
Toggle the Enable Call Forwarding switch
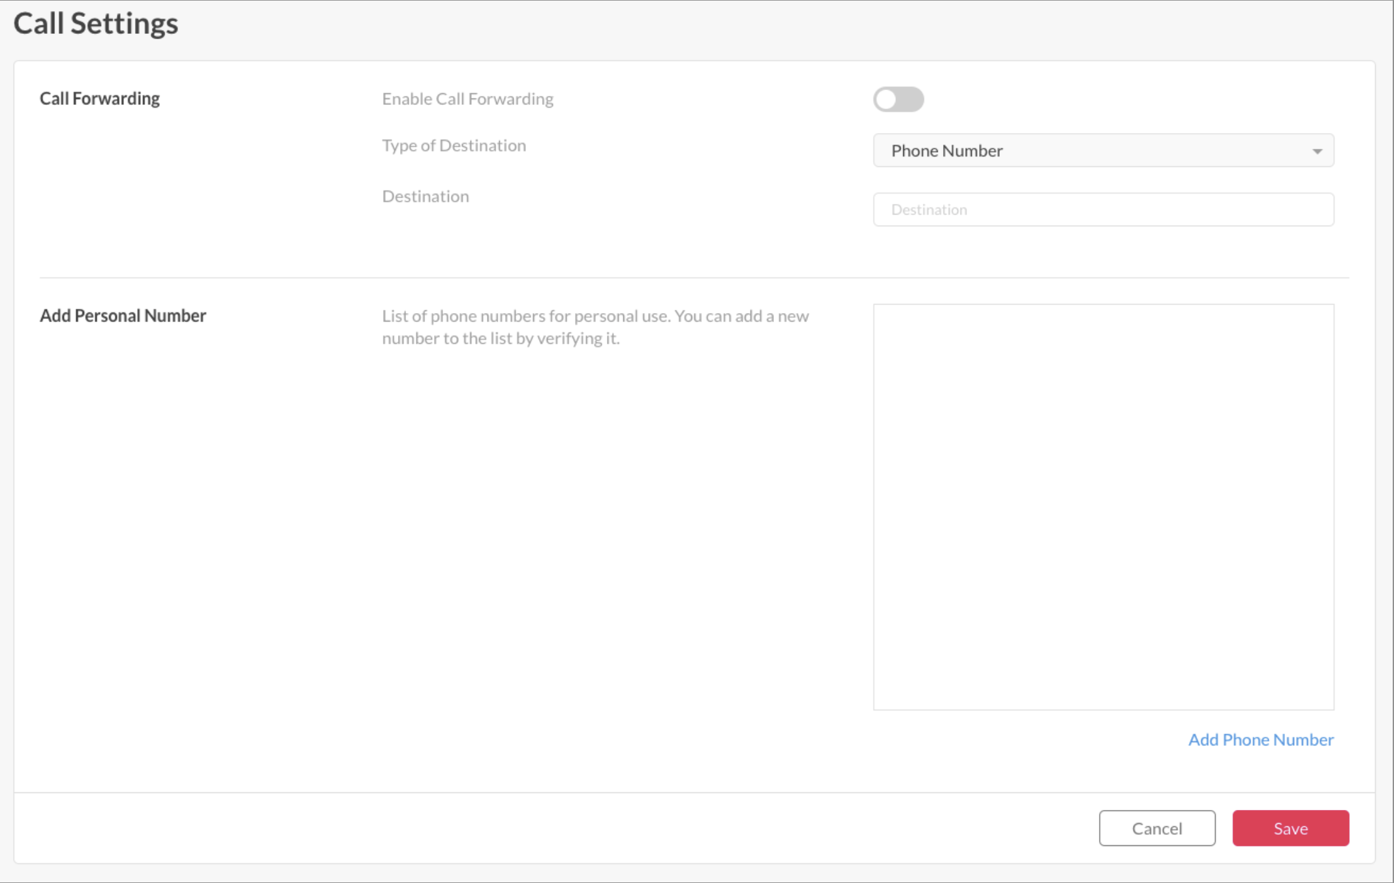click(898, 99)
